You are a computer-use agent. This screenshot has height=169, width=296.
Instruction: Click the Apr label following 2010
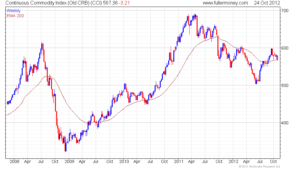click(137, 162)
